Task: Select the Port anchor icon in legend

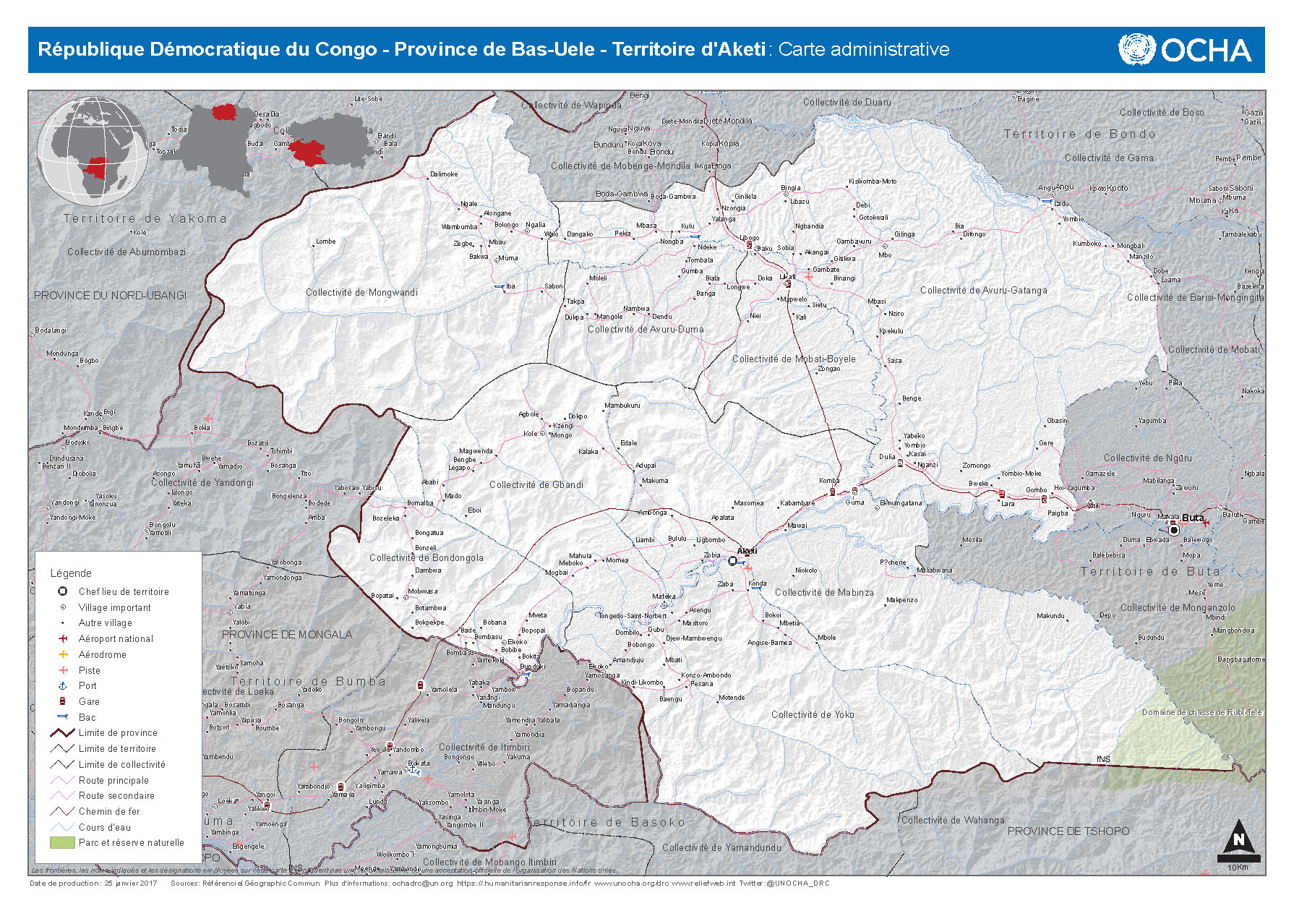Action: point(63,685)
